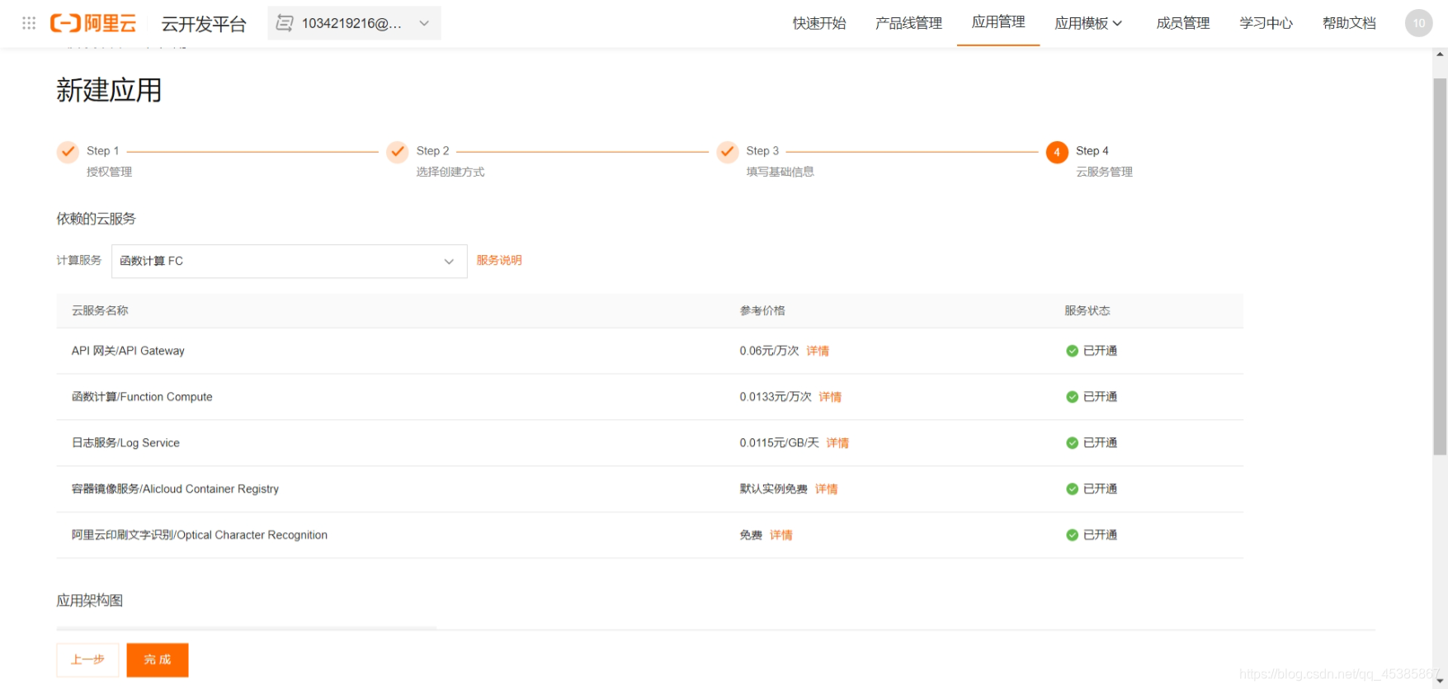Select 阿里云印刷文字识别/Optical Character Recognition row name
The width and height of the screenshot is (1448, 689).
click(200, 536)
